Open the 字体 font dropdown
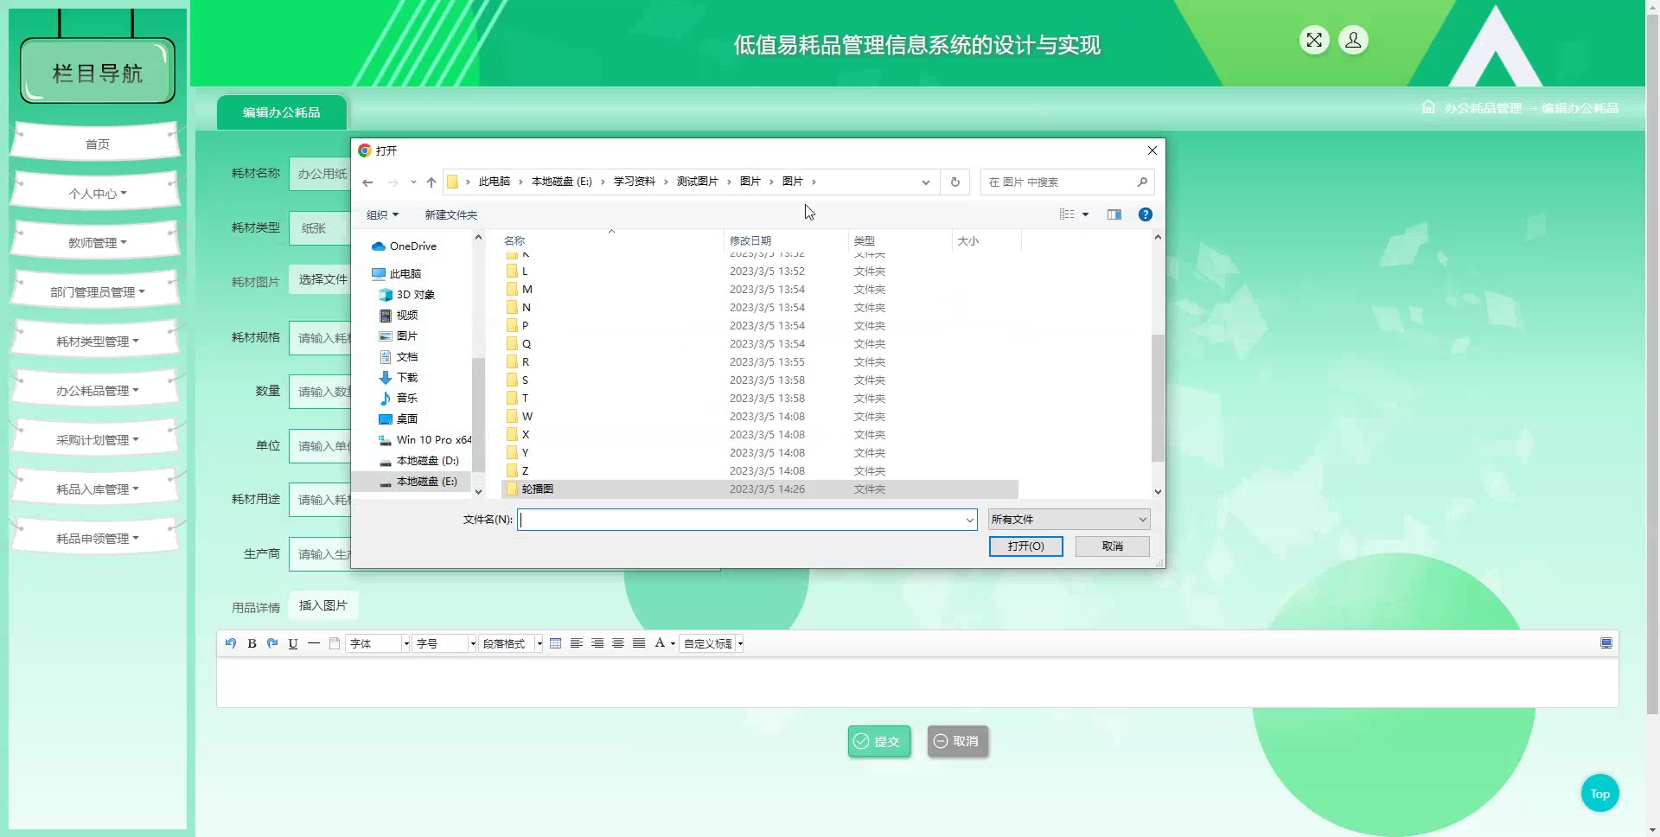Image resolution: width=1660 pixels, height=837 pixels. pos(379,643)
